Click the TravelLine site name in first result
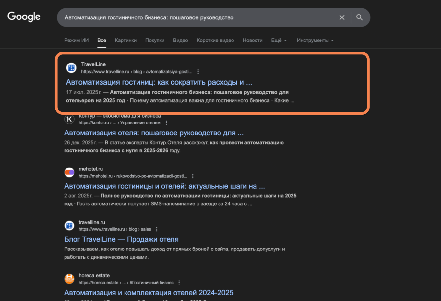This screenshot has width=441, height=301. click(93, 64)
